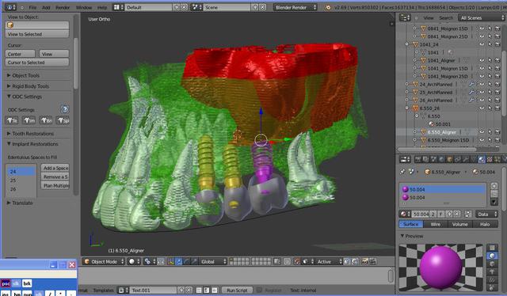Open the Material tab in properties header
Viewport: 507px width, 296px height.
coord(482,159)
